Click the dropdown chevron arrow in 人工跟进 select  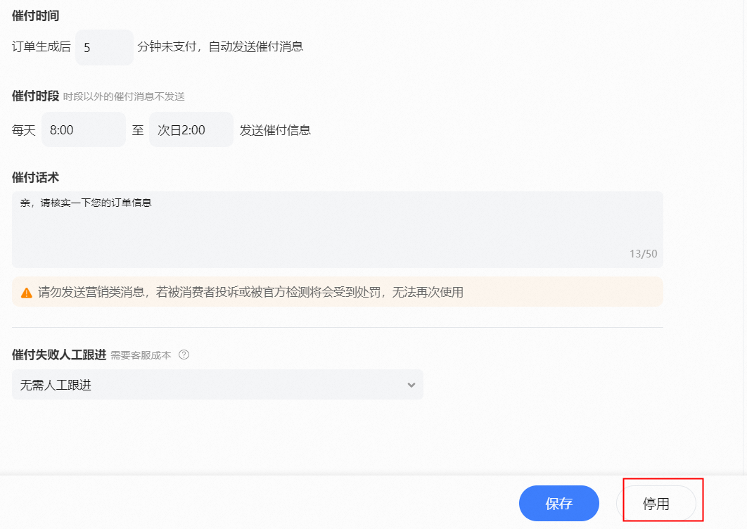point(411,385)
